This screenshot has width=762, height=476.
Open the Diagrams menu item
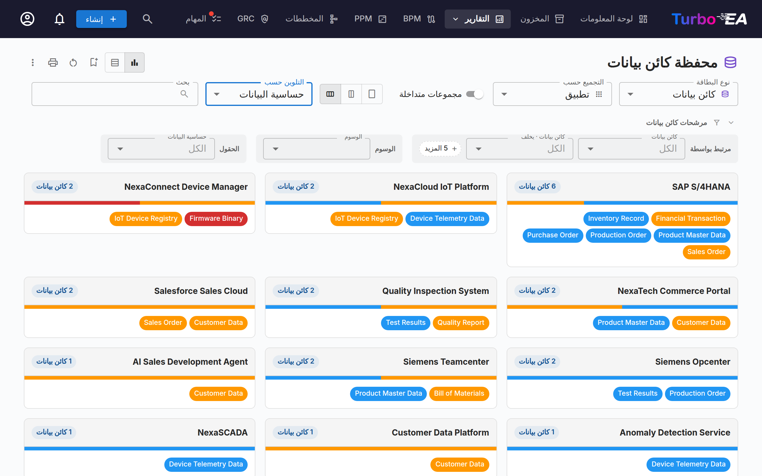pos(311,19)
